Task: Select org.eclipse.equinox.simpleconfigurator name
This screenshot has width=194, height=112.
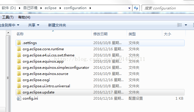Action: pyautogui.click(x=56, y=68)
